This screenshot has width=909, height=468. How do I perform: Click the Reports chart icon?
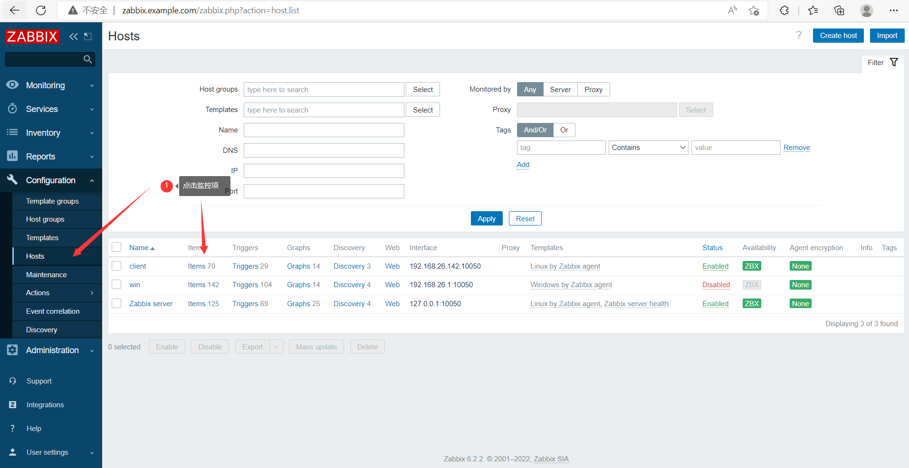click(12, 156)
